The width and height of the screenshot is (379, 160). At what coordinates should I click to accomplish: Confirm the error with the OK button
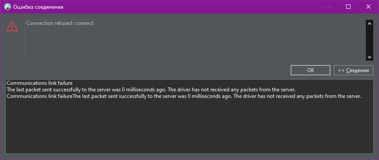coord(311,70)
